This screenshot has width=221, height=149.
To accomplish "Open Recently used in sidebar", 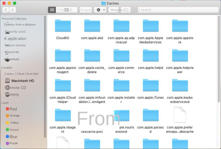I will pos(15,32).
